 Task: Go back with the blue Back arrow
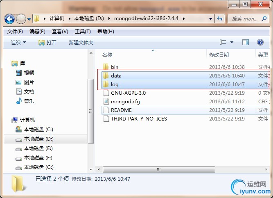(x=9, y=19)
